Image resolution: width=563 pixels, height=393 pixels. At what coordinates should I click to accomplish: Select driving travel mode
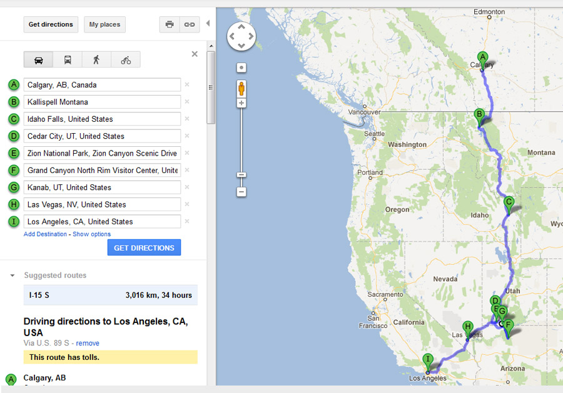tap(39, 60)
